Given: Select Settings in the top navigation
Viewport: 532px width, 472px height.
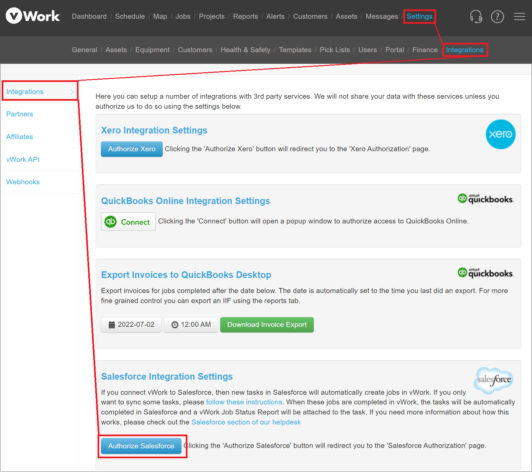Looking at the screenshot, I should pyautogui.click(x=419, y=16).
